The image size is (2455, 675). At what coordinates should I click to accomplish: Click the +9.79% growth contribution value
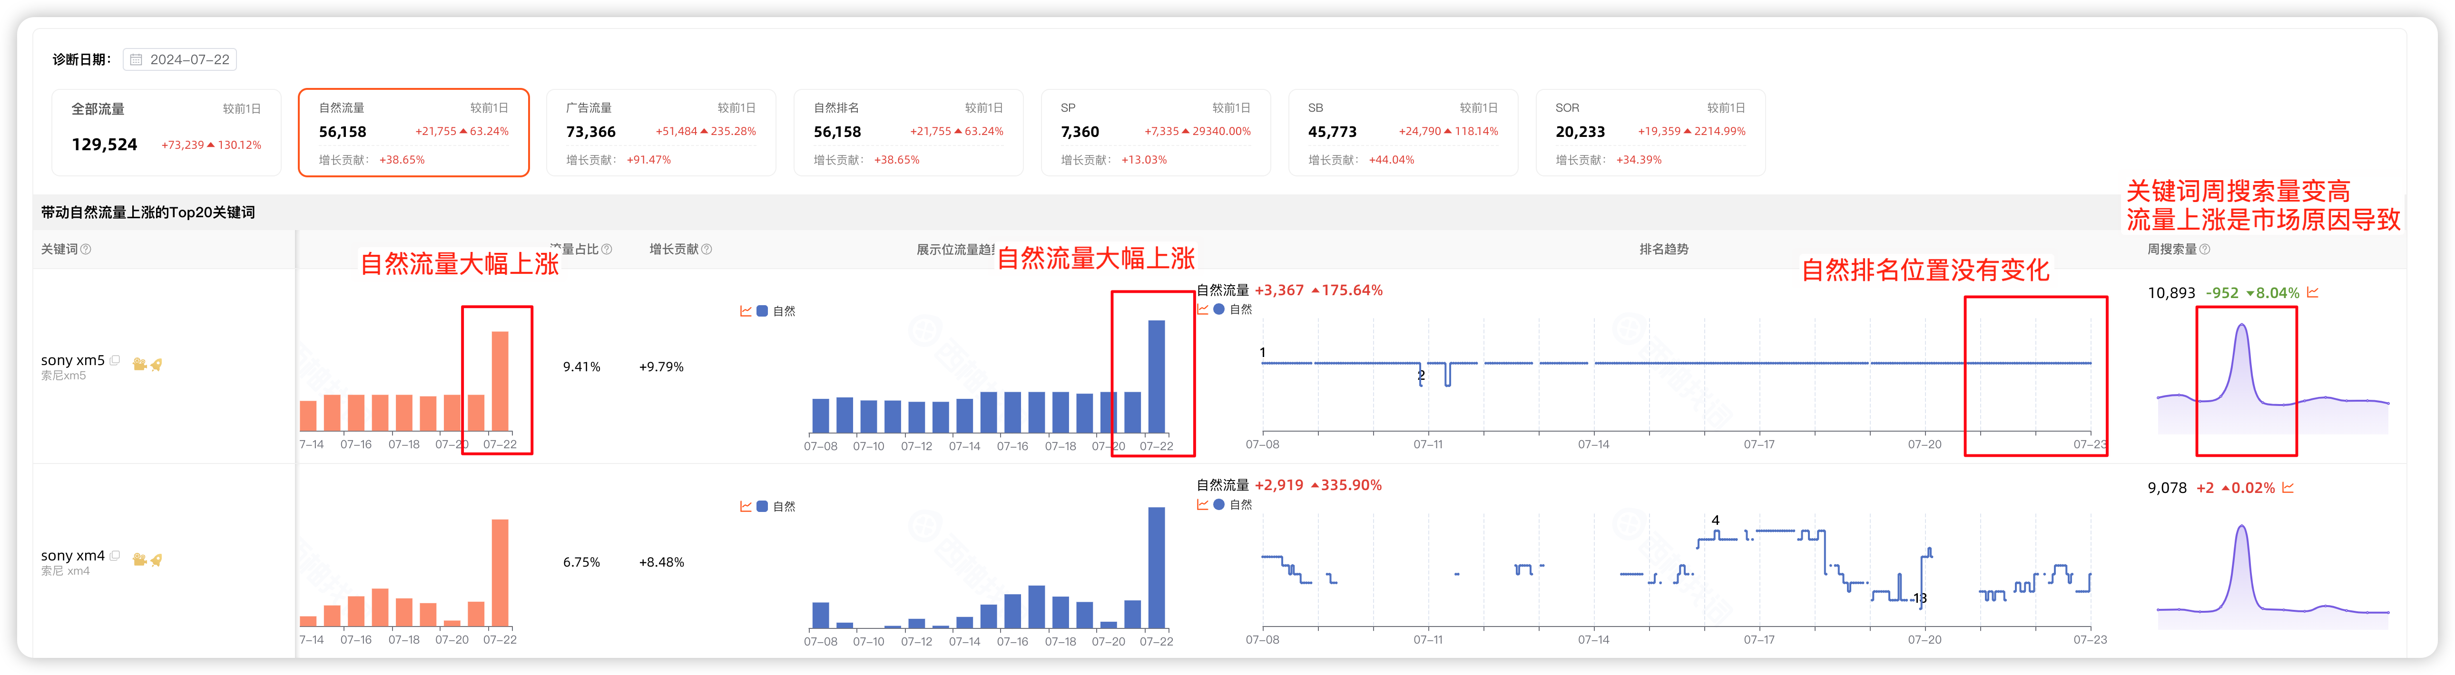click(x=661, y=366)
